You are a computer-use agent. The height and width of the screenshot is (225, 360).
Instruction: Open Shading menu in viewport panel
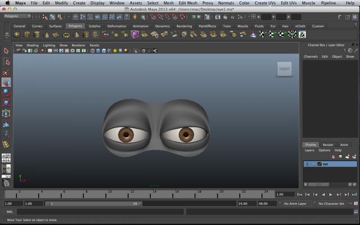click(32, 45)
